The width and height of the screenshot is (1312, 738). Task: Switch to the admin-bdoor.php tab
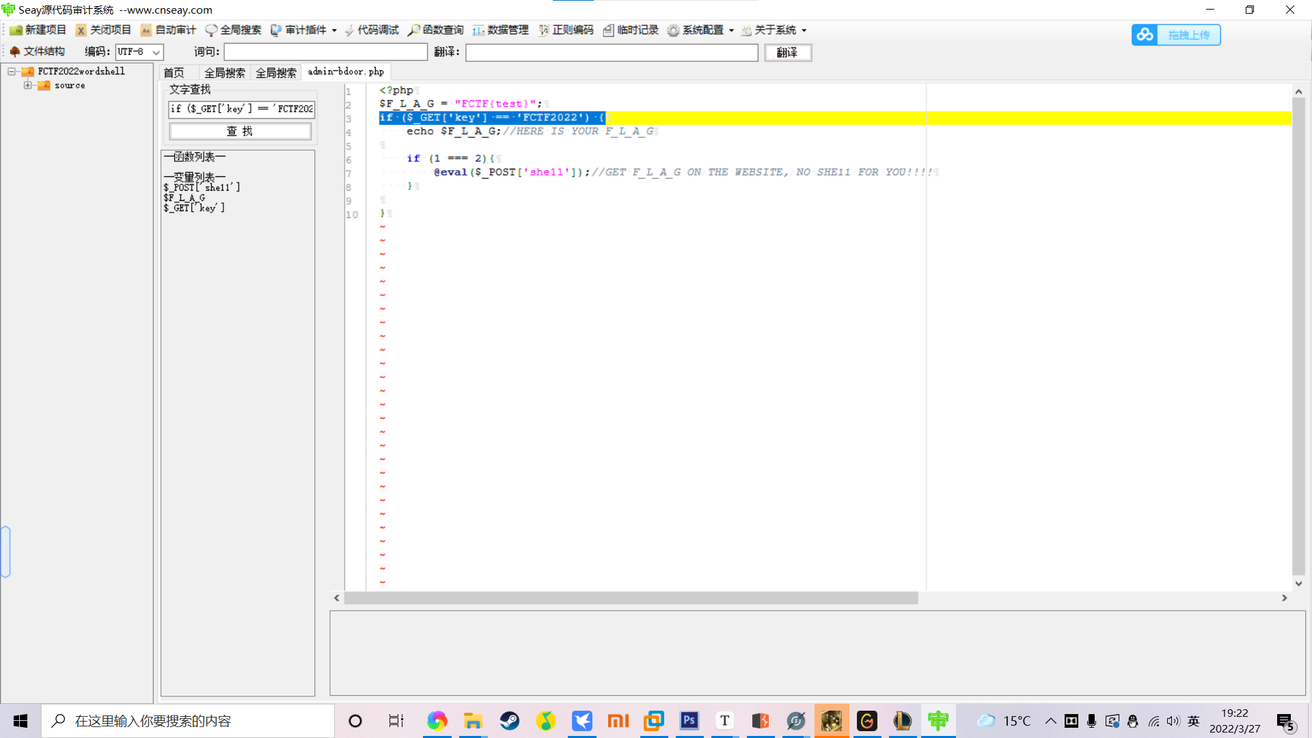click(346, 71)
